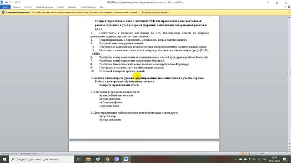Click the Word application icon in title bar
Viewport: 291px width, 163px height.
click(x=2, y=2)
